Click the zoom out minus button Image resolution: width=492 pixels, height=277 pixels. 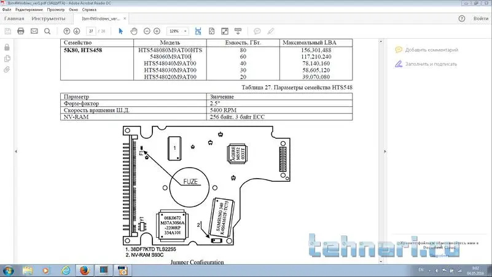click(147, 31)
